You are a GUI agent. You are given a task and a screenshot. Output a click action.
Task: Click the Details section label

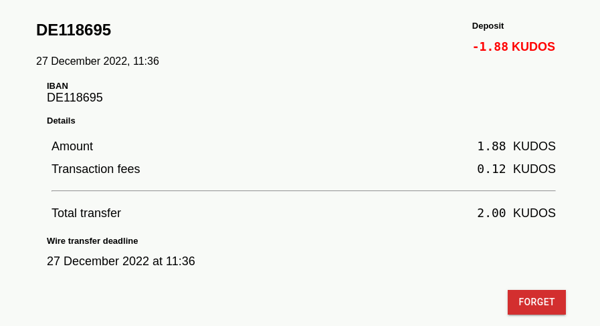61,121
